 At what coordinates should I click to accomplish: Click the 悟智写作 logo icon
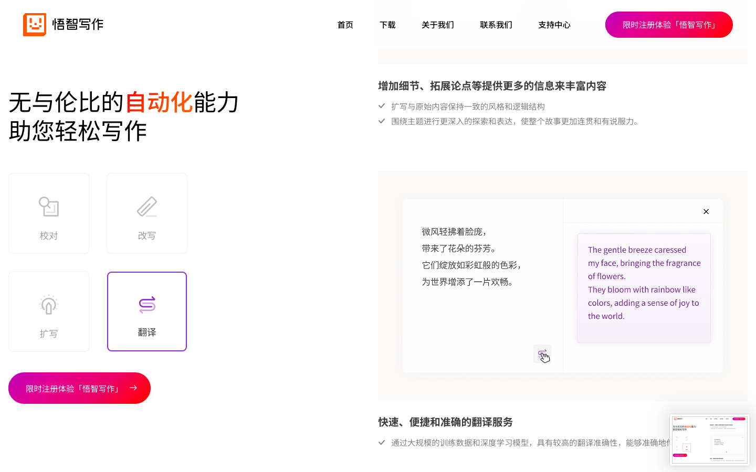(35, 25)
